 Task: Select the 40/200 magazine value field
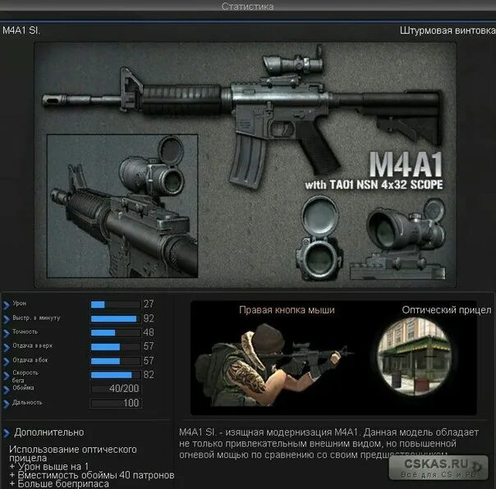(116, 388)
